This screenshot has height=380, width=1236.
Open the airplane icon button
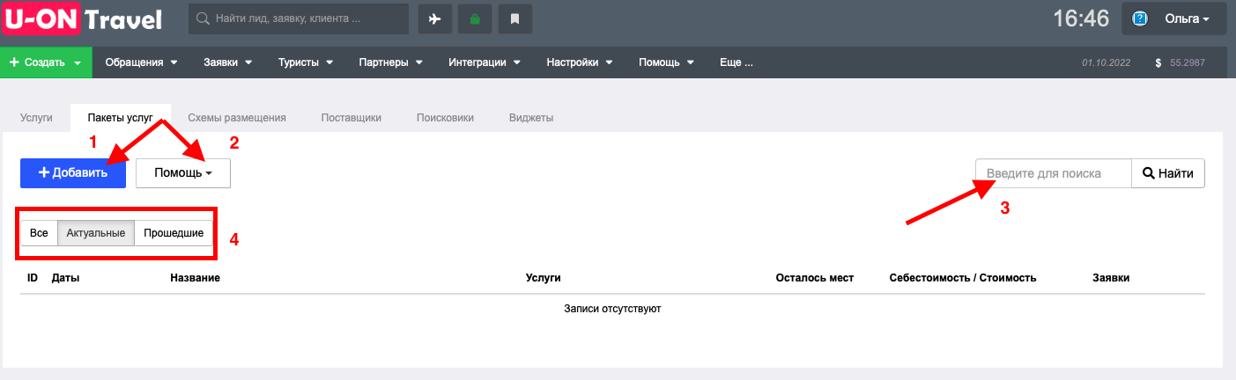434,18
